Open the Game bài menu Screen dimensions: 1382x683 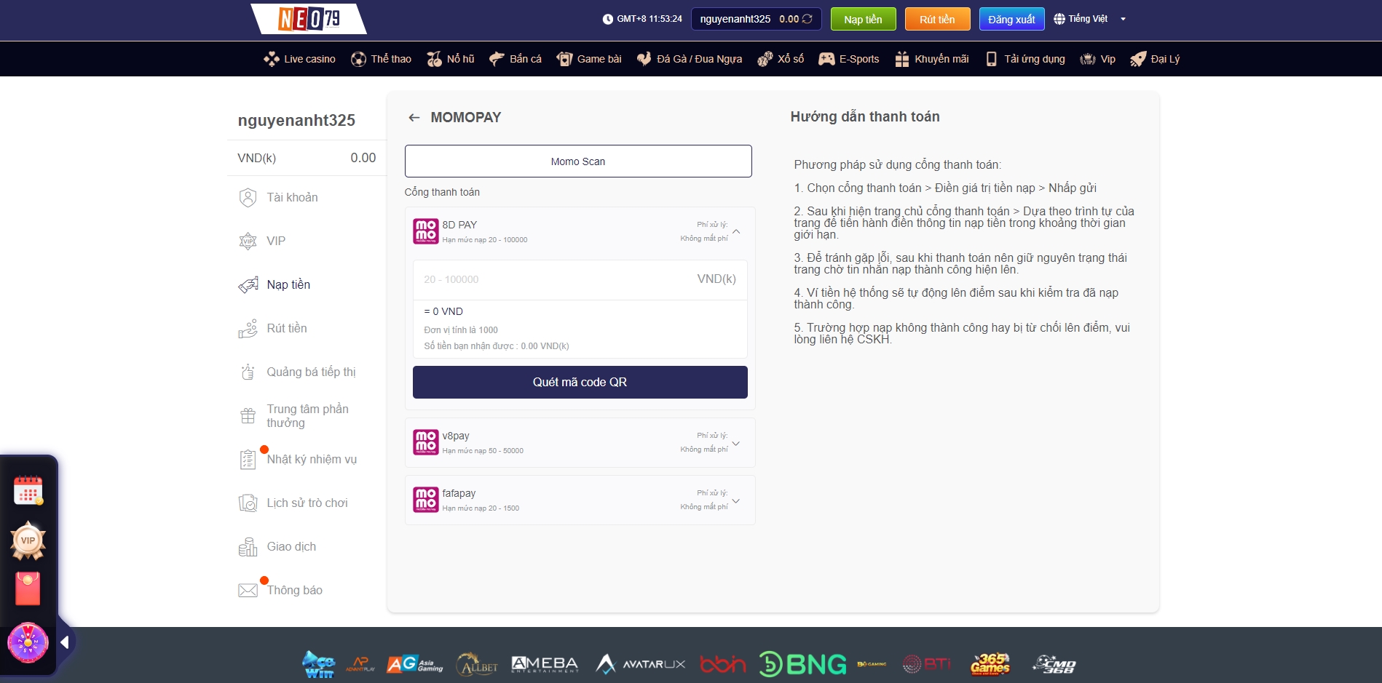tap(588, 59)
